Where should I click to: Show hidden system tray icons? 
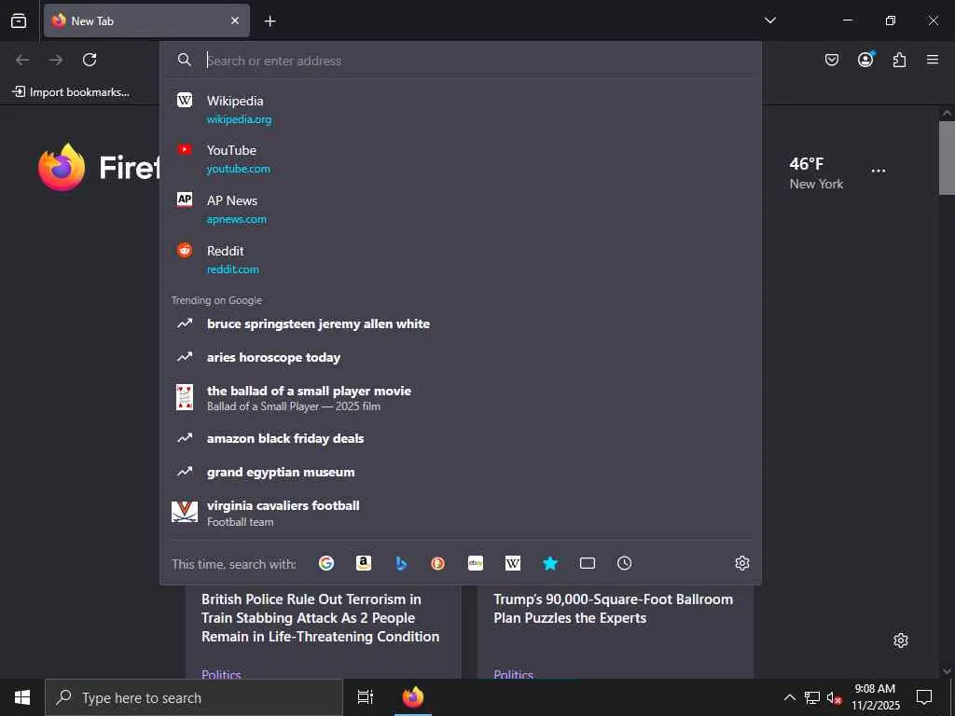pos(789,697)
